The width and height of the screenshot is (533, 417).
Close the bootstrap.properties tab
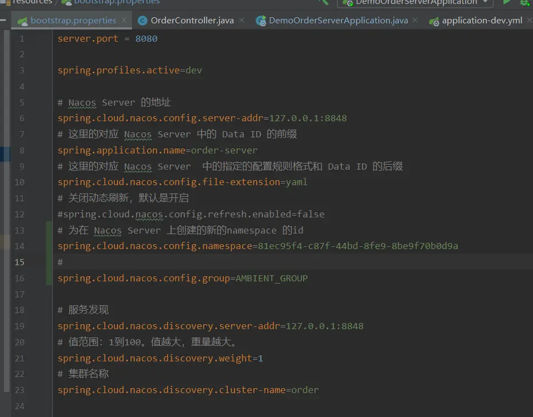pos(124,21)
